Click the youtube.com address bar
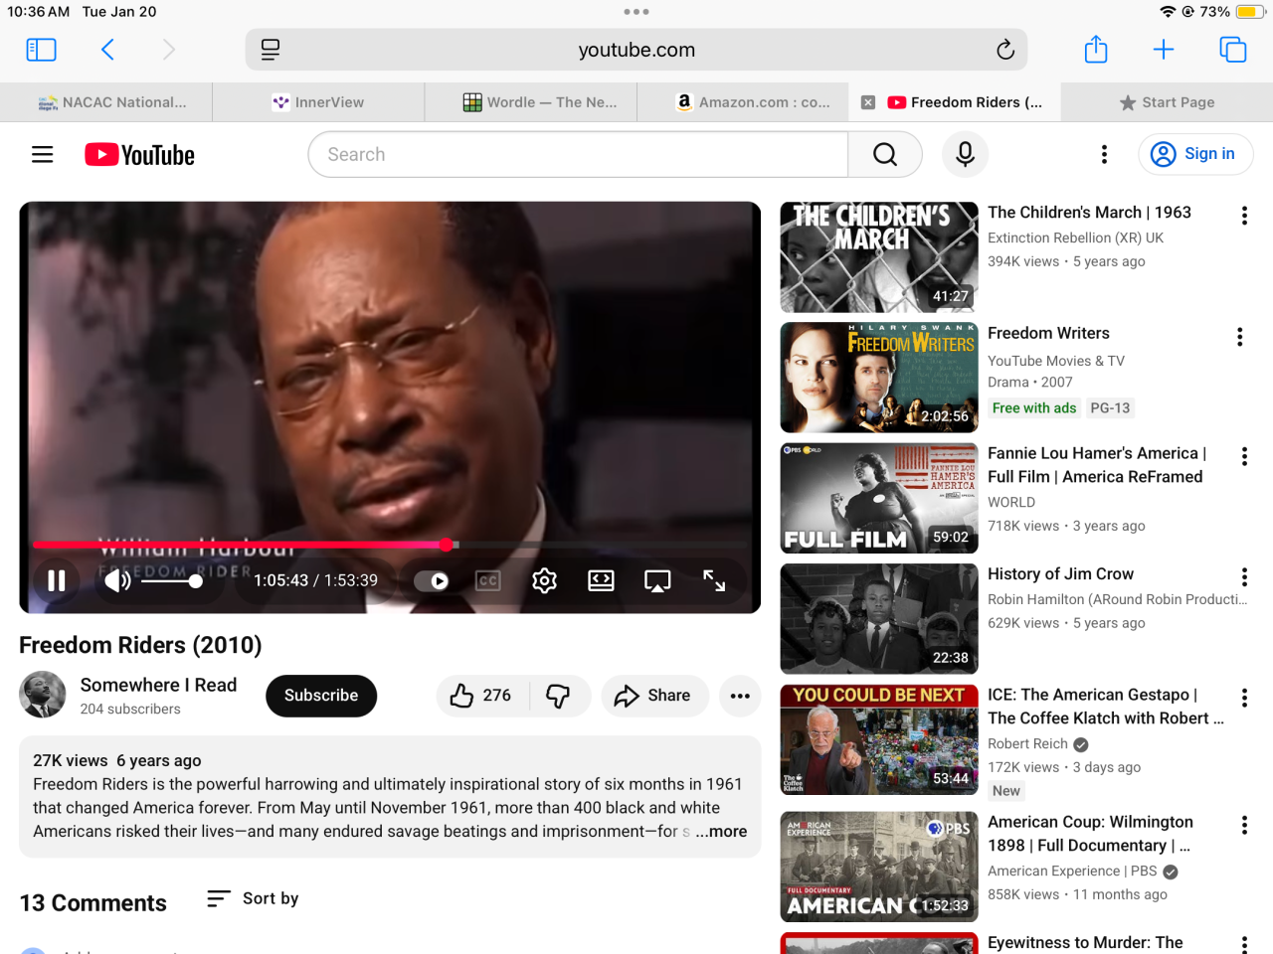 (636, 50)
